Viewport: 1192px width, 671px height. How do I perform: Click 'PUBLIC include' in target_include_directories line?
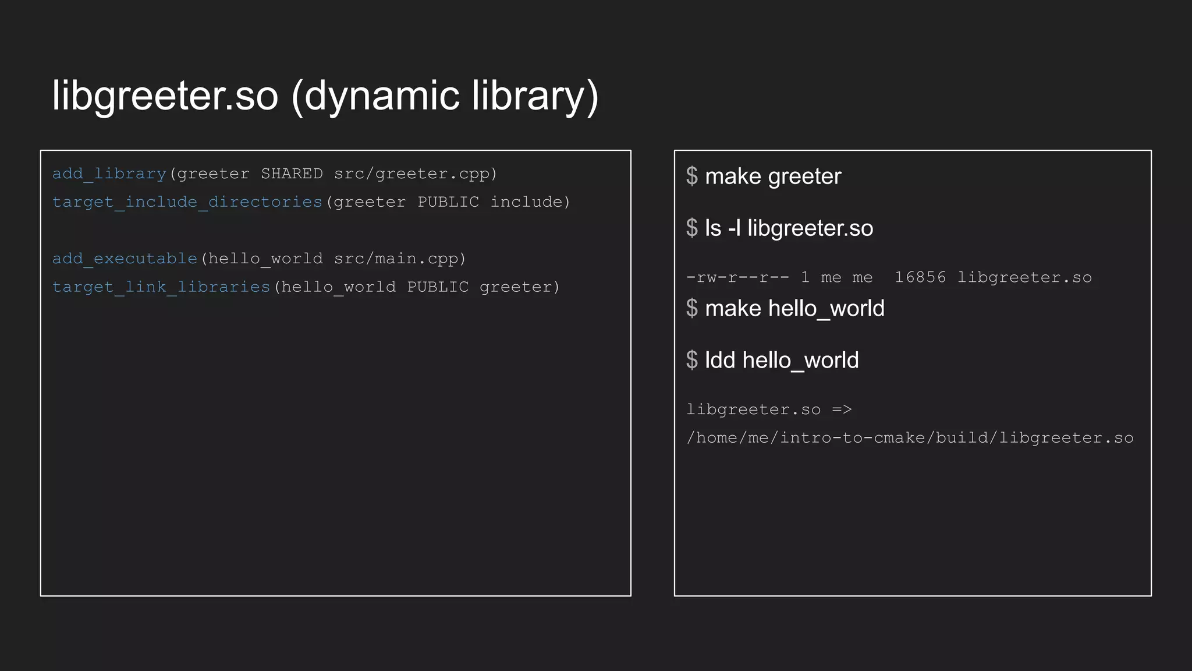tap(490, 202)
